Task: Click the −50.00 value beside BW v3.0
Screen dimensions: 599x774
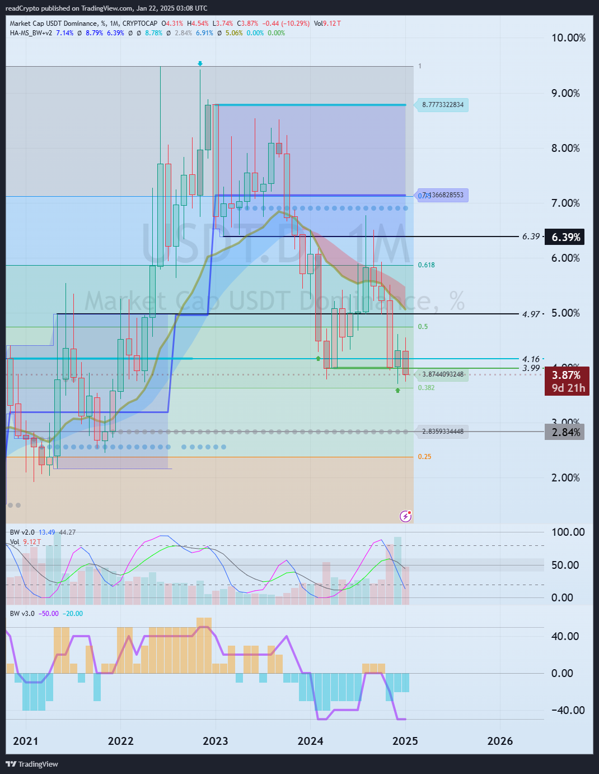Action: [x=48, y=614]
